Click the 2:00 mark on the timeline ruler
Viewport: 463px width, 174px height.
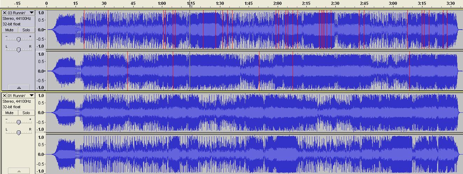[277, 4]
